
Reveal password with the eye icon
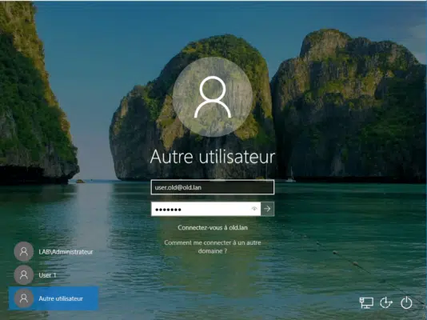pos(254,209)
